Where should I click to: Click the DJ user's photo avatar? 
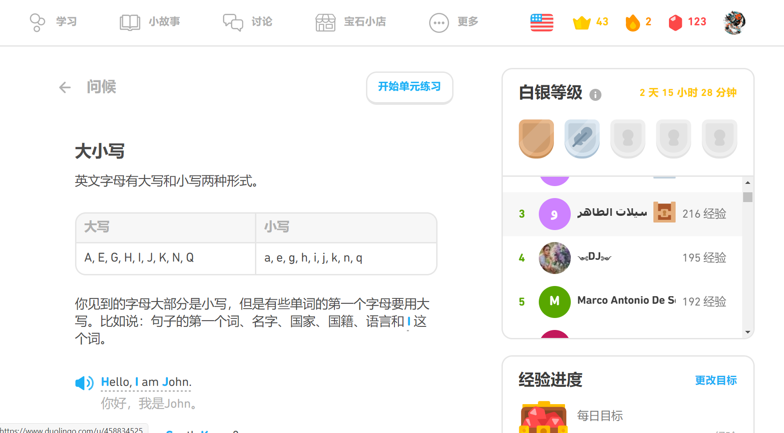[x=554, y=258]
